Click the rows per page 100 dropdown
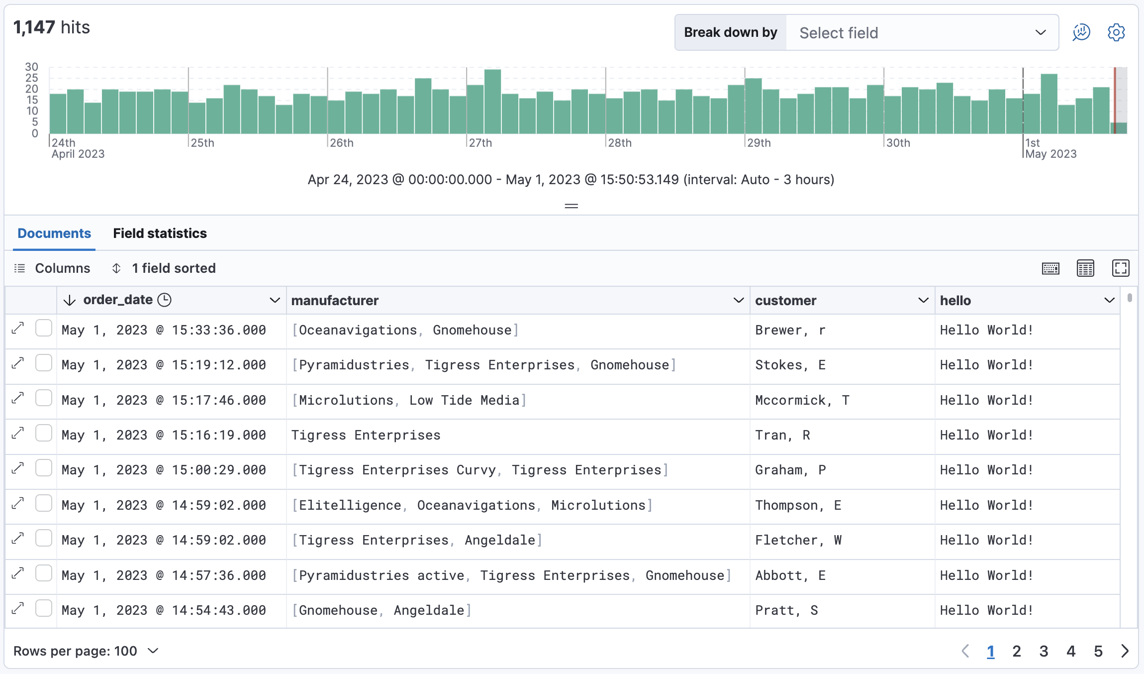 [x=87, y=651]
